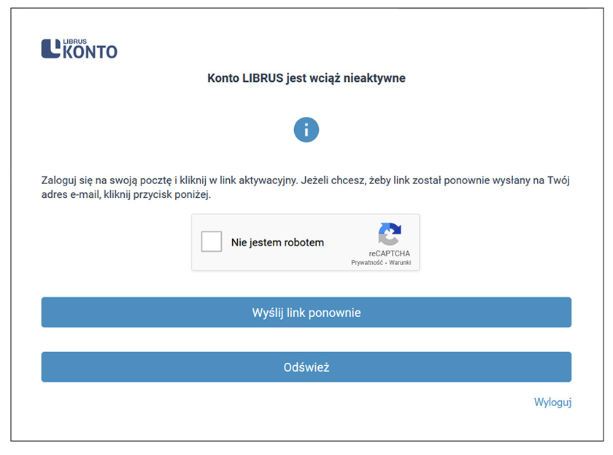
Task: Log out via the "Wyloguj" link
Action: (x=552, y=402)
